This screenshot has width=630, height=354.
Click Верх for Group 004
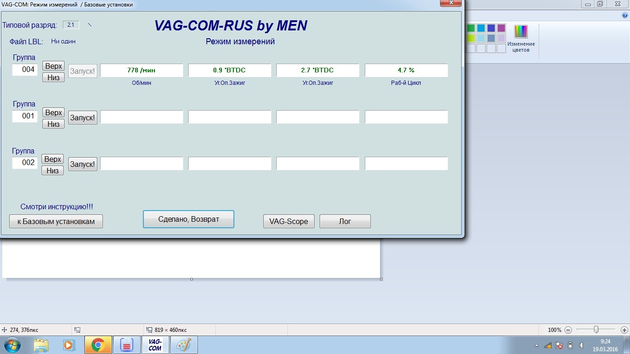pyautogui.click(x=53, y=66)
